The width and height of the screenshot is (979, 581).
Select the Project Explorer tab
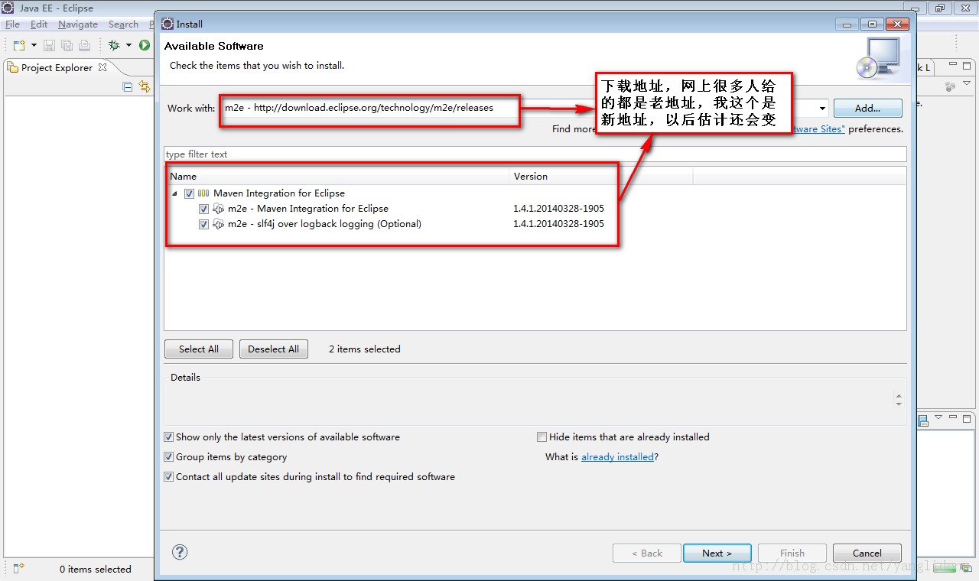click(57, 67)
